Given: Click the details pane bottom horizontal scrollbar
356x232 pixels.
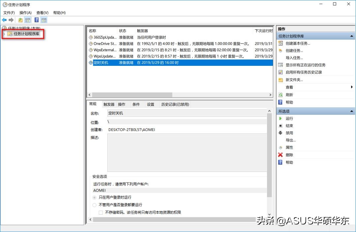Looking at the screenshot, I should coord(174,219).
